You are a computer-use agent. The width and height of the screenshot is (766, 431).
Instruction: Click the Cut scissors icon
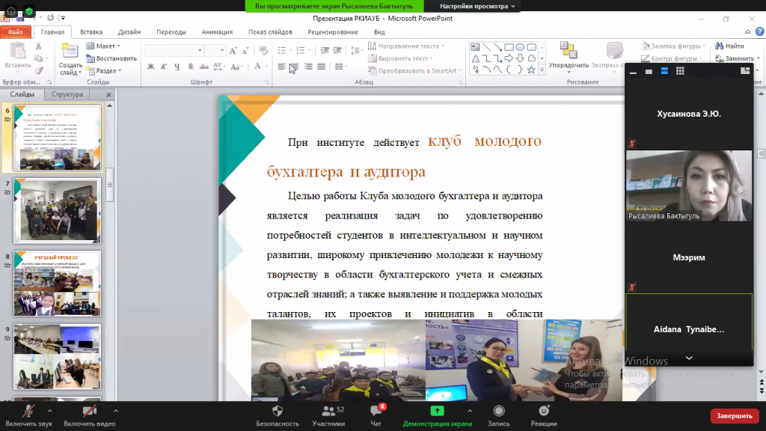point(39,46)
